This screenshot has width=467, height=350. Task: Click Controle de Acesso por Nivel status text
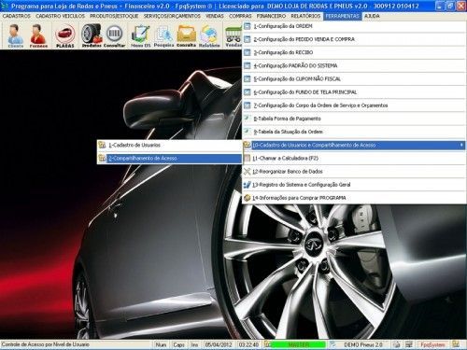click(x=46, y=344)
